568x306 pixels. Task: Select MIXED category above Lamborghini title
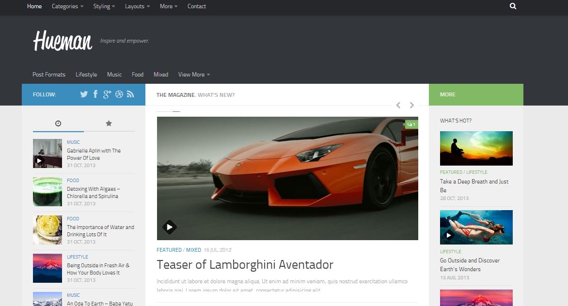(193, 250)
